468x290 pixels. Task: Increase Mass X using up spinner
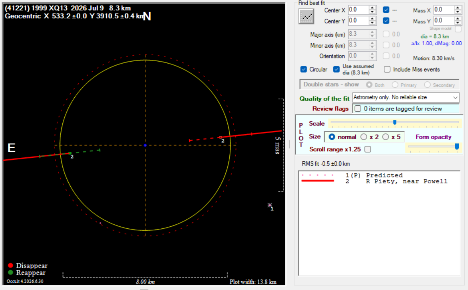(458, 8)
